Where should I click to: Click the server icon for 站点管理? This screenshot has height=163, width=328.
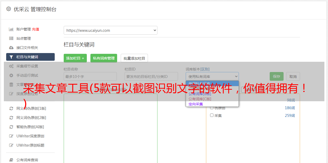[11, 38]
